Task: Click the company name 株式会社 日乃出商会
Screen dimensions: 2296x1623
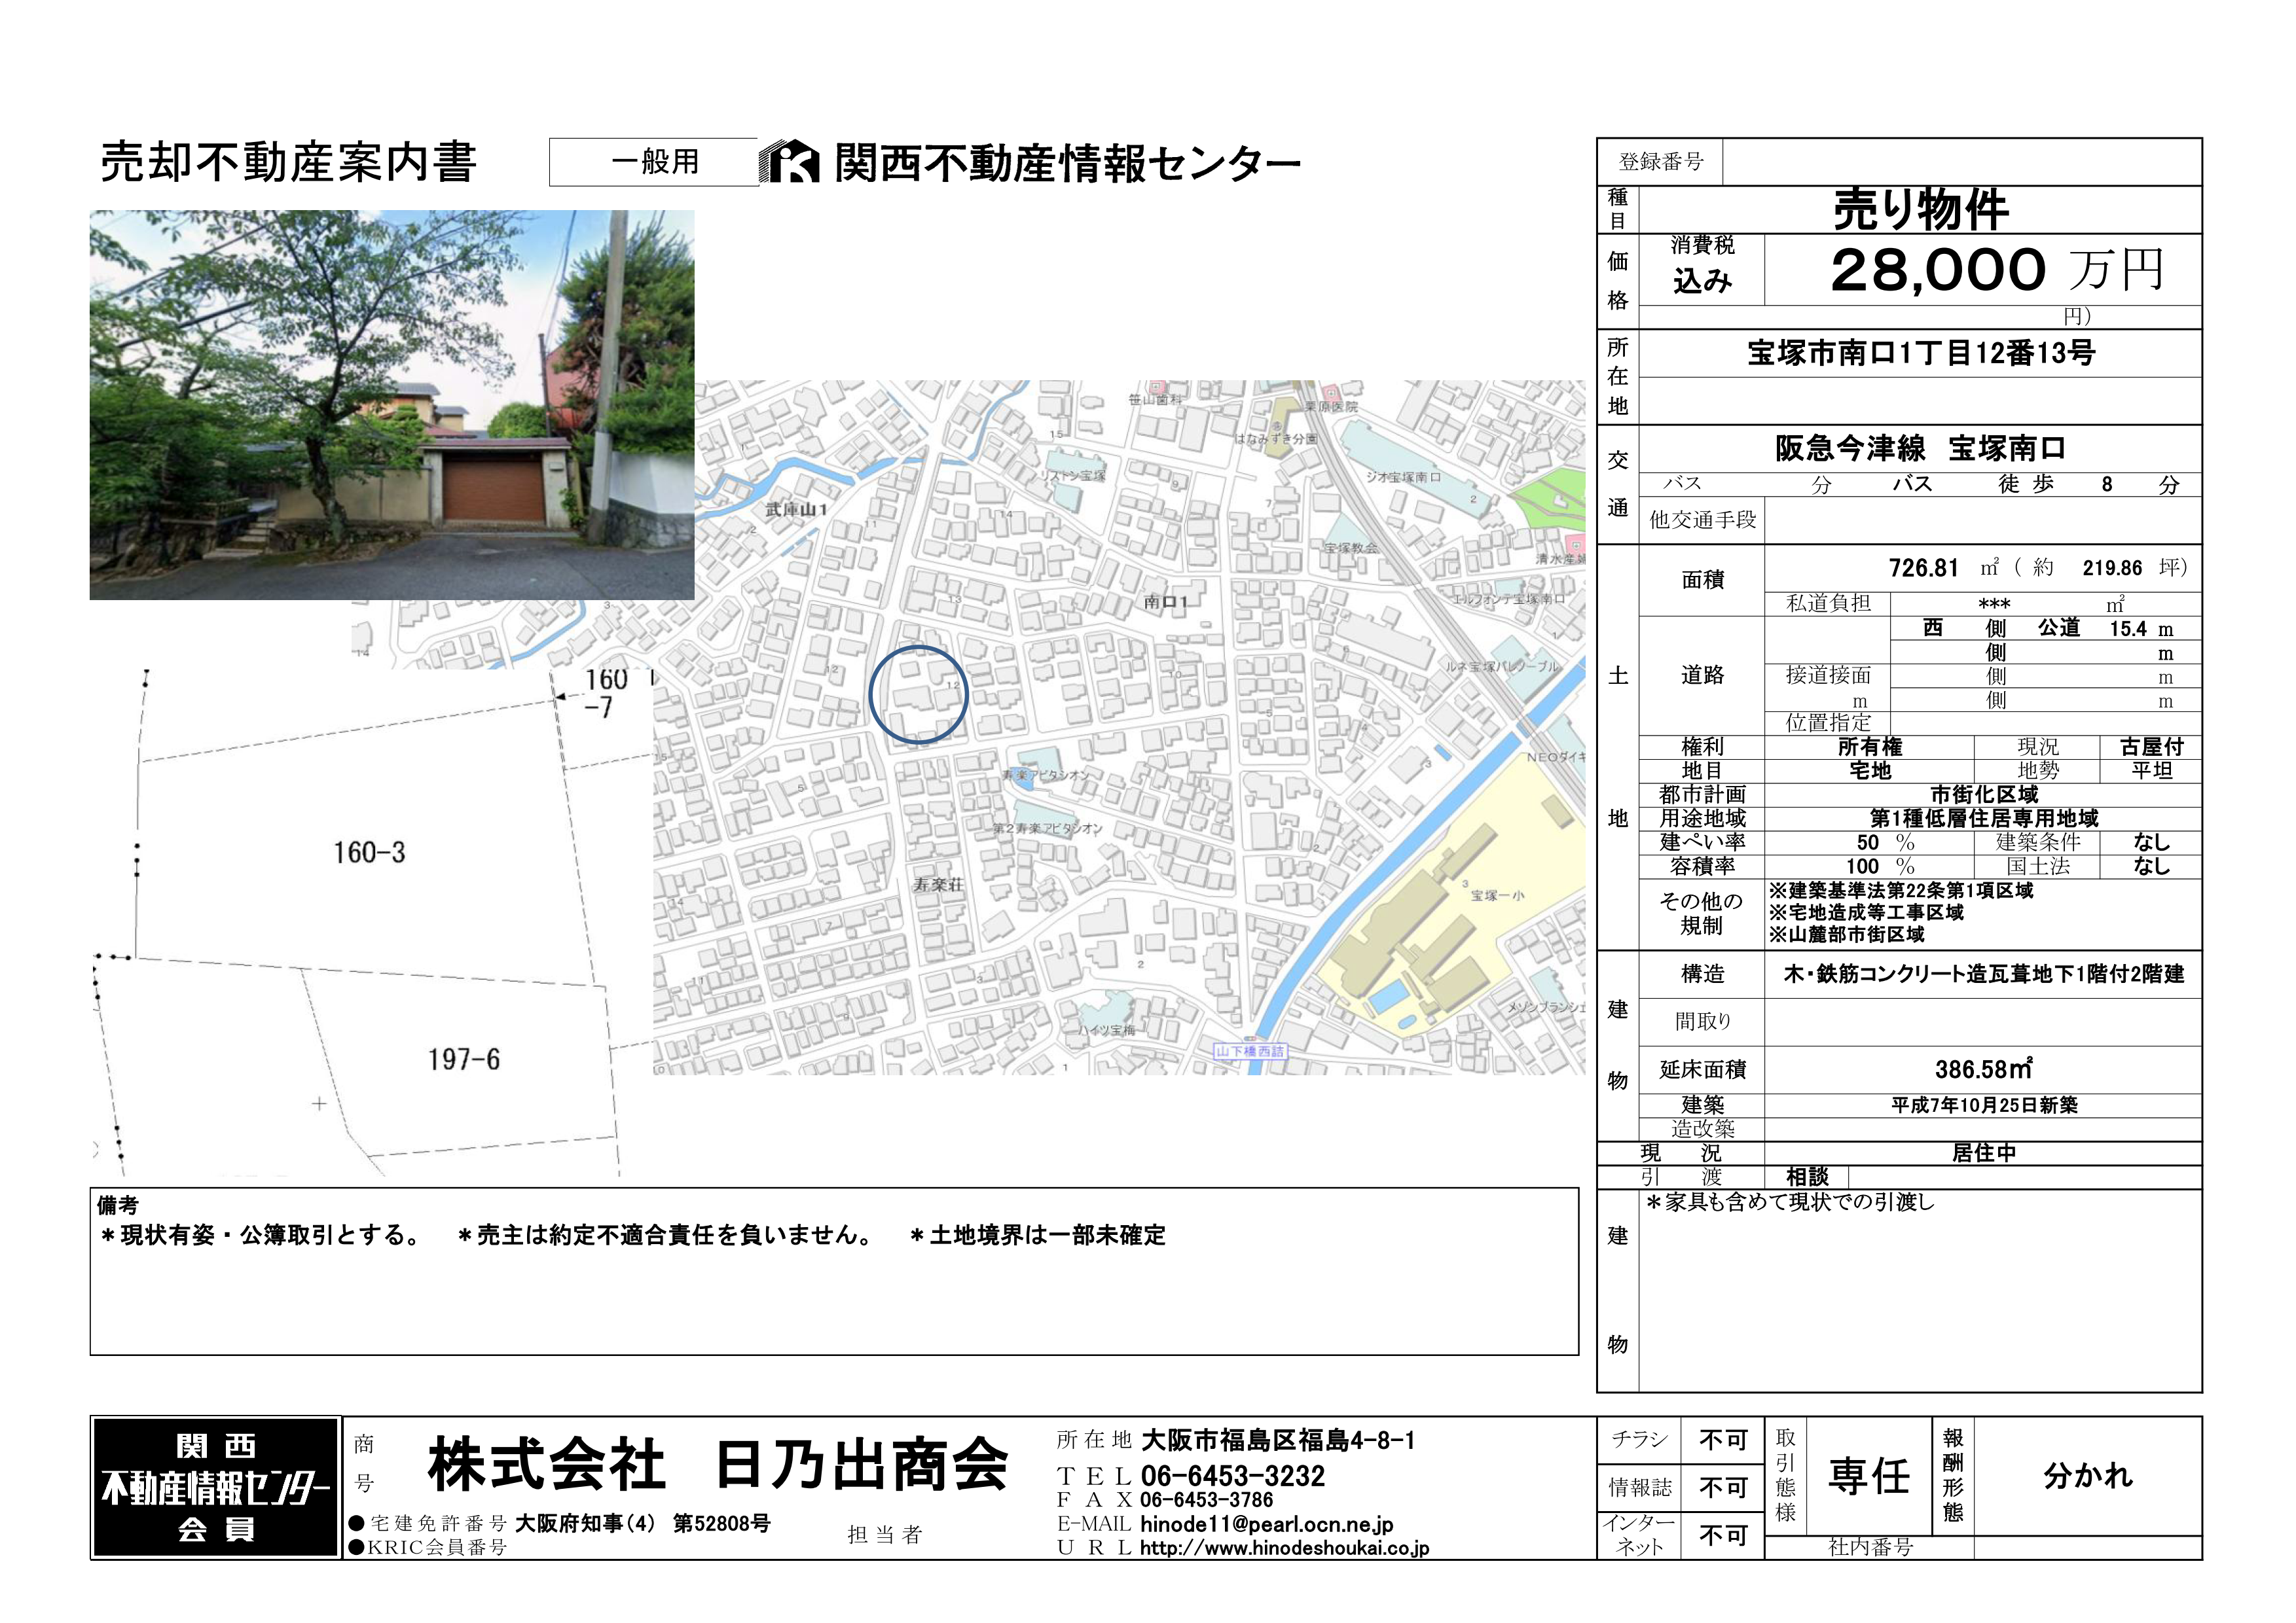Action: 717,1465
